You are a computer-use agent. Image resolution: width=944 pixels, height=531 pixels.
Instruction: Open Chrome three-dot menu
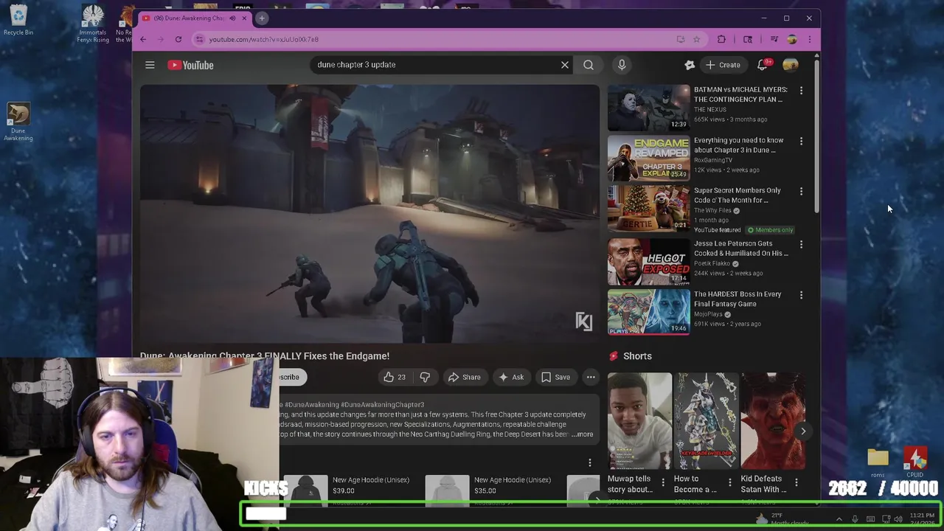(x=809, y=39)
